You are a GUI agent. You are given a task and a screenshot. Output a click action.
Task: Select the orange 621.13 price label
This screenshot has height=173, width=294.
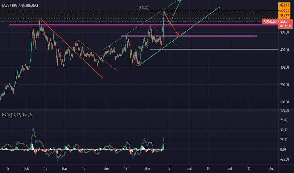click(285, 5)
